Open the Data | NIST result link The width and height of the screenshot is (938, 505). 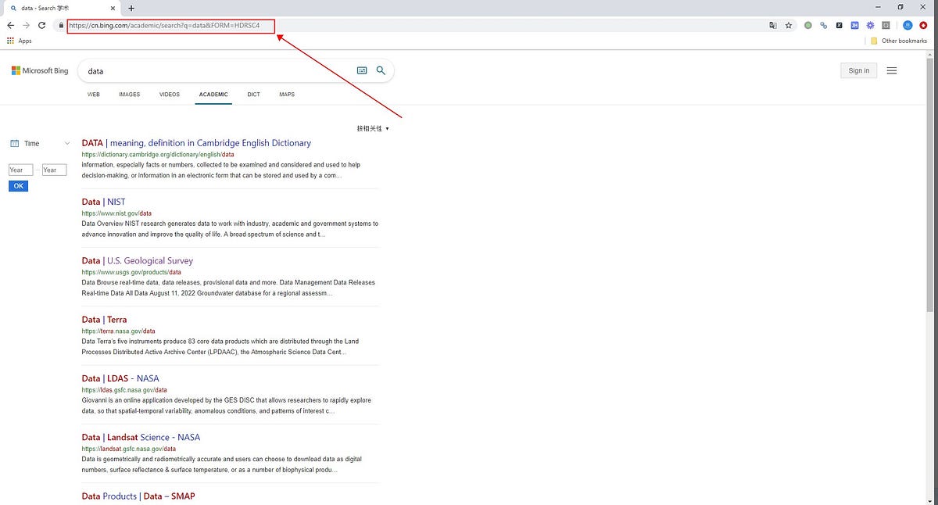[x=102, y=201]
